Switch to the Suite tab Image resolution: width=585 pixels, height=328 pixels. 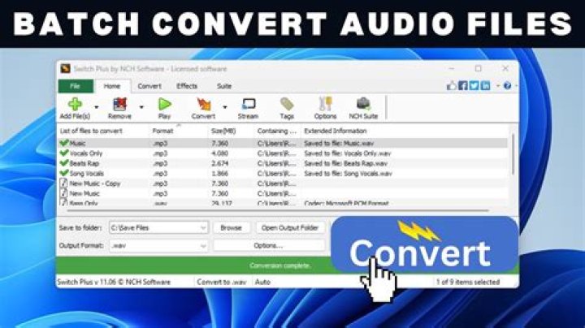pos(224,86)
